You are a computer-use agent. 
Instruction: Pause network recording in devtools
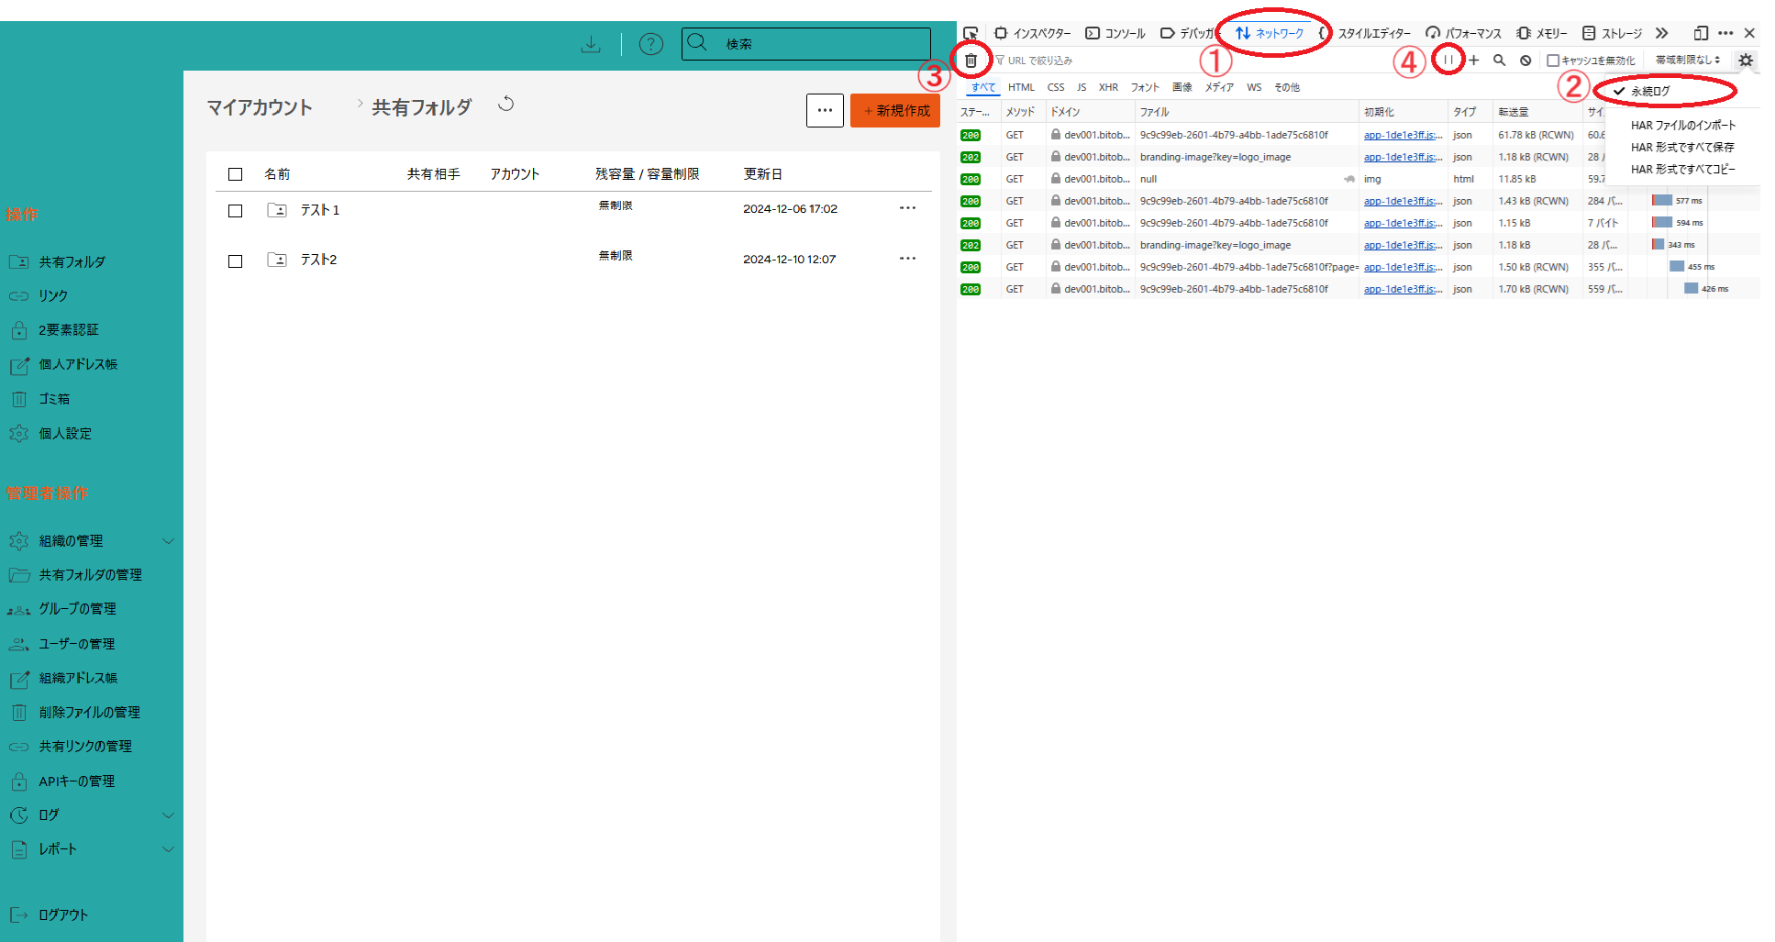pos(1448,61)
